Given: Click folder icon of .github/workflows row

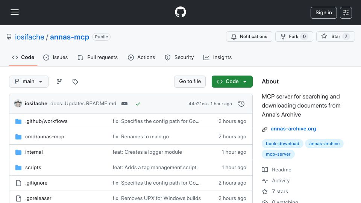Looking at the screenshot, I should point(18,121).
